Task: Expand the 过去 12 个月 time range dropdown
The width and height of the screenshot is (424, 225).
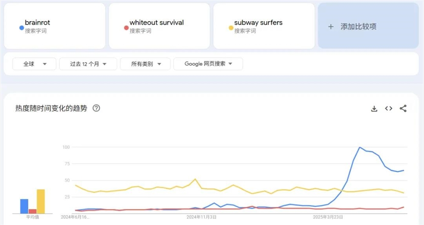Action: click(x=88, y=64)
